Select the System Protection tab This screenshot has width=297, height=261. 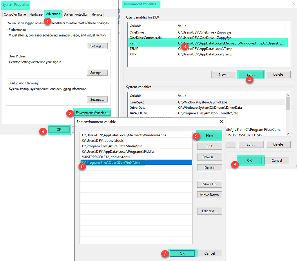tap(76, 14)
